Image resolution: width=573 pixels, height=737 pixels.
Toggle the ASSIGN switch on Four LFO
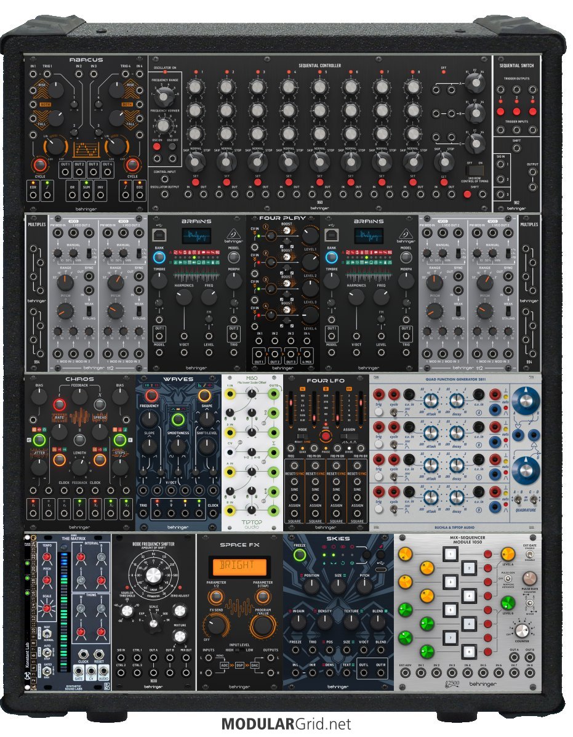(x=348, y=437)
